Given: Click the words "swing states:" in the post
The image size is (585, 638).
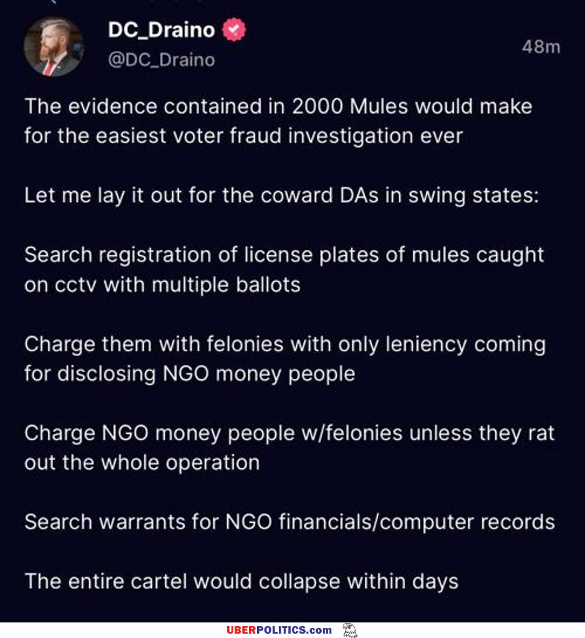Looking at the screenshot, I should (474, 195).
